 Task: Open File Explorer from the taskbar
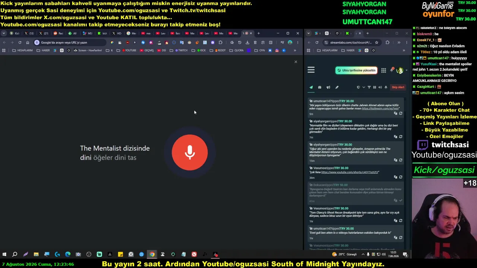tap(36, 255)
